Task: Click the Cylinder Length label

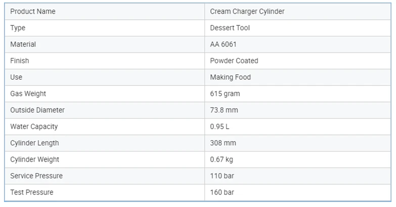Action: [x=34, y=143]
